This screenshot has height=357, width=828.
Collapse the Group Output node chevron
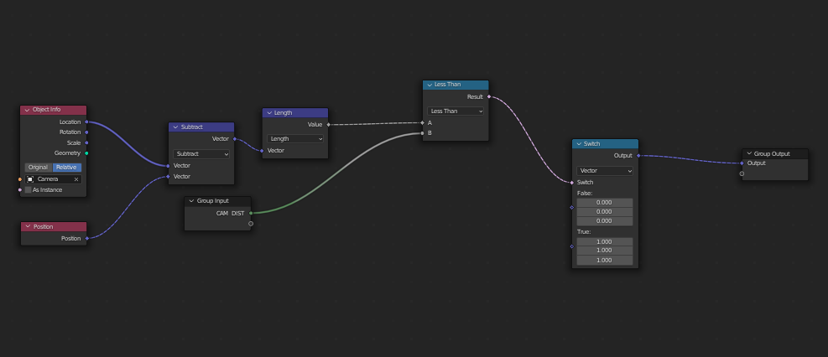pyautogui.click(x=749, y=153)
